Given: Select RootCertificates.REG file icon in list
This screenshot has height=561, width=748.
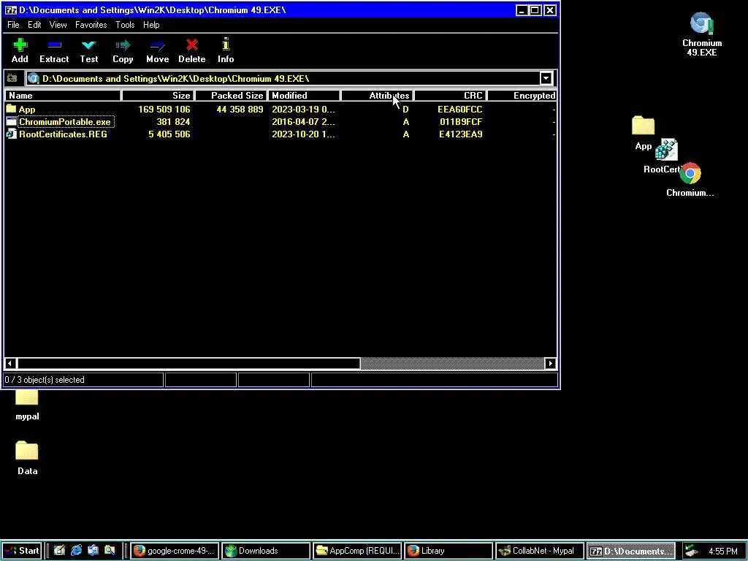Looking at the screenshot, I should 12,134.
